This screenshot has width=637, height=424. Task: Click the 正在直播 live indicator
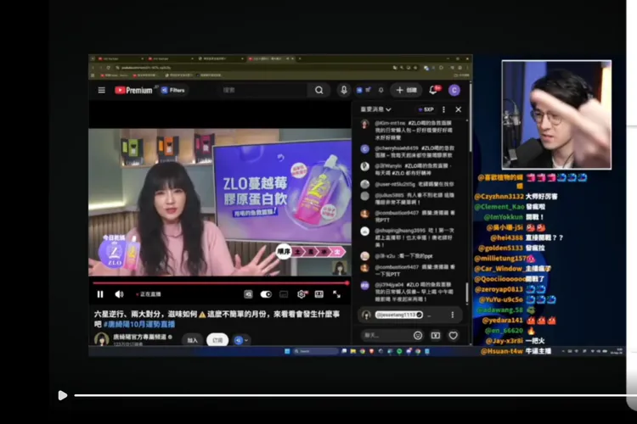pos(149,294)
